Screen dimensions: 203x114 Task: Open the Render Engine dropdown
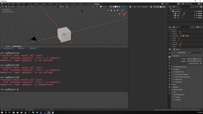(194, 53)
